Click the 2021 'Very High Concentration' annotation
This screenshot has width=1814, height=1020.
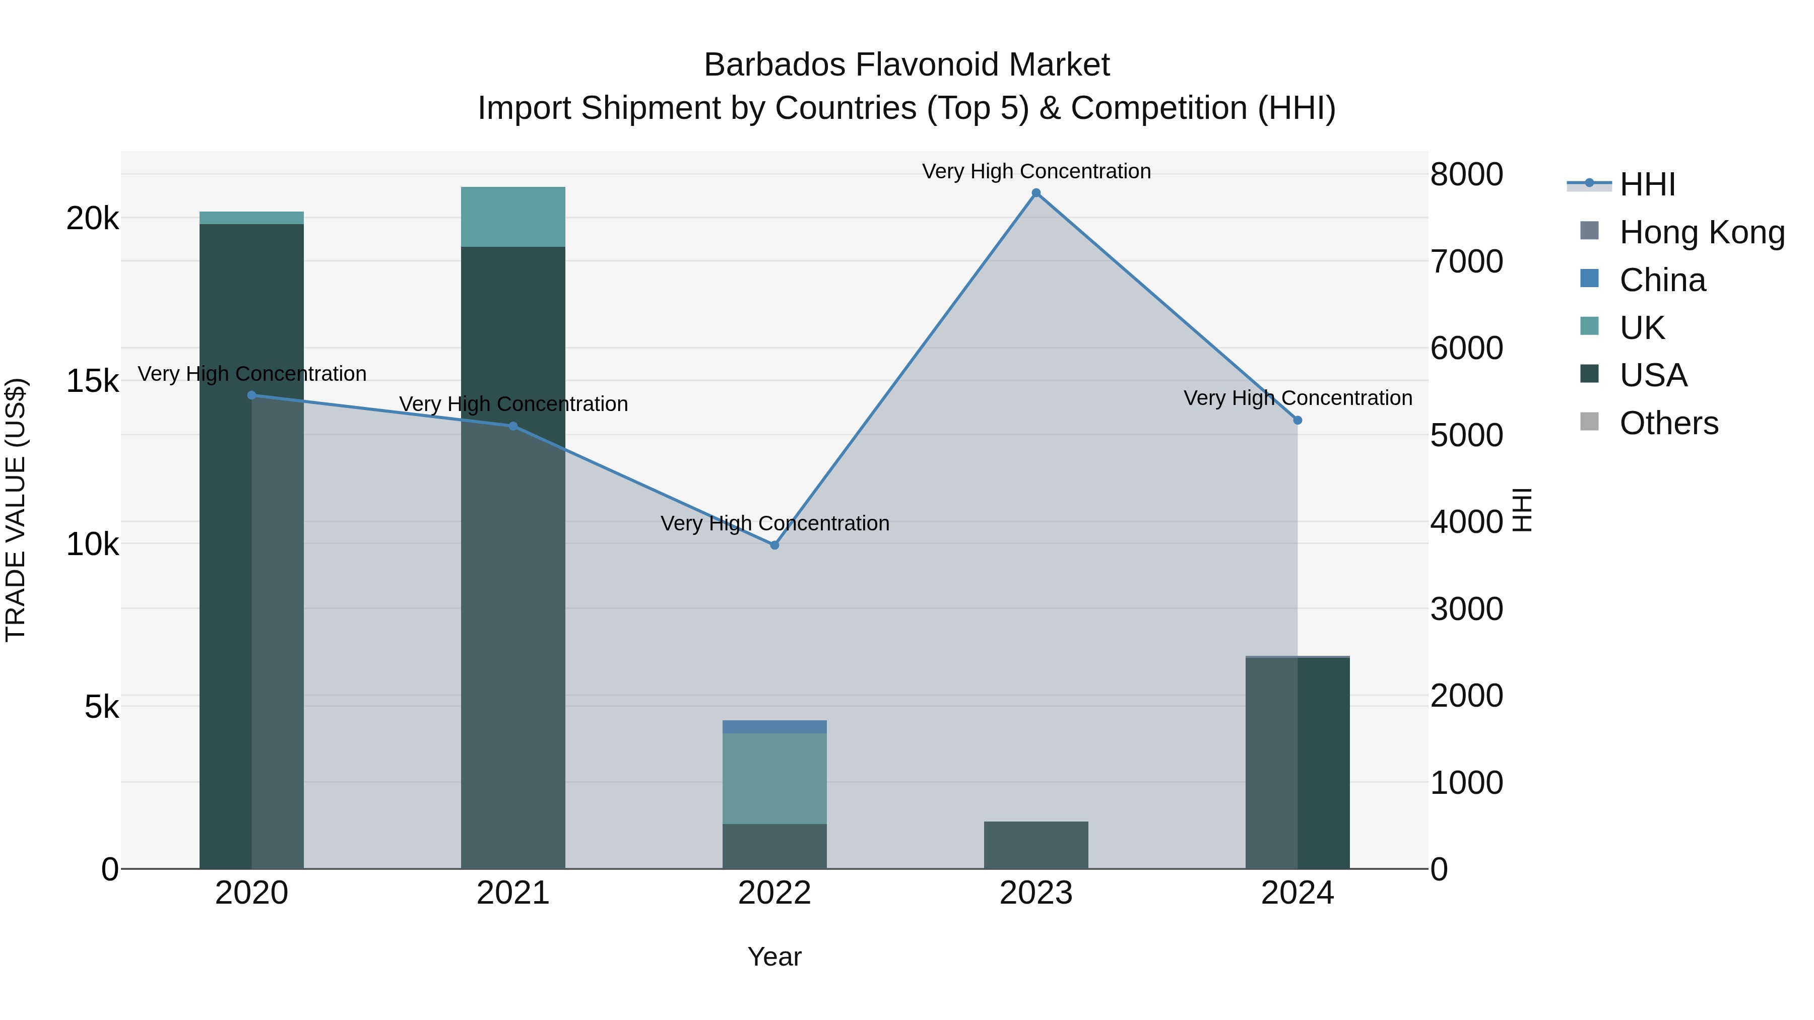[512, 404]
